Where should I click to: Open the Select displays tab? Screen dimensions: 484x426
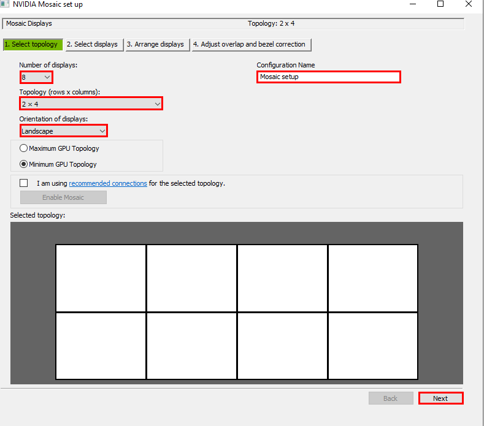pyautogui.click(x=92, y=45)
